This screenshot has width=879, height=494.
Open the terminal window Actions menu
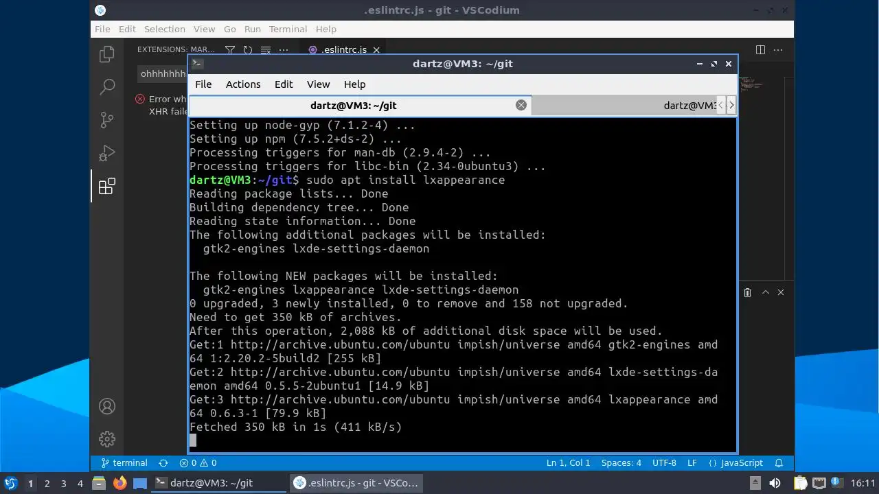243,84
